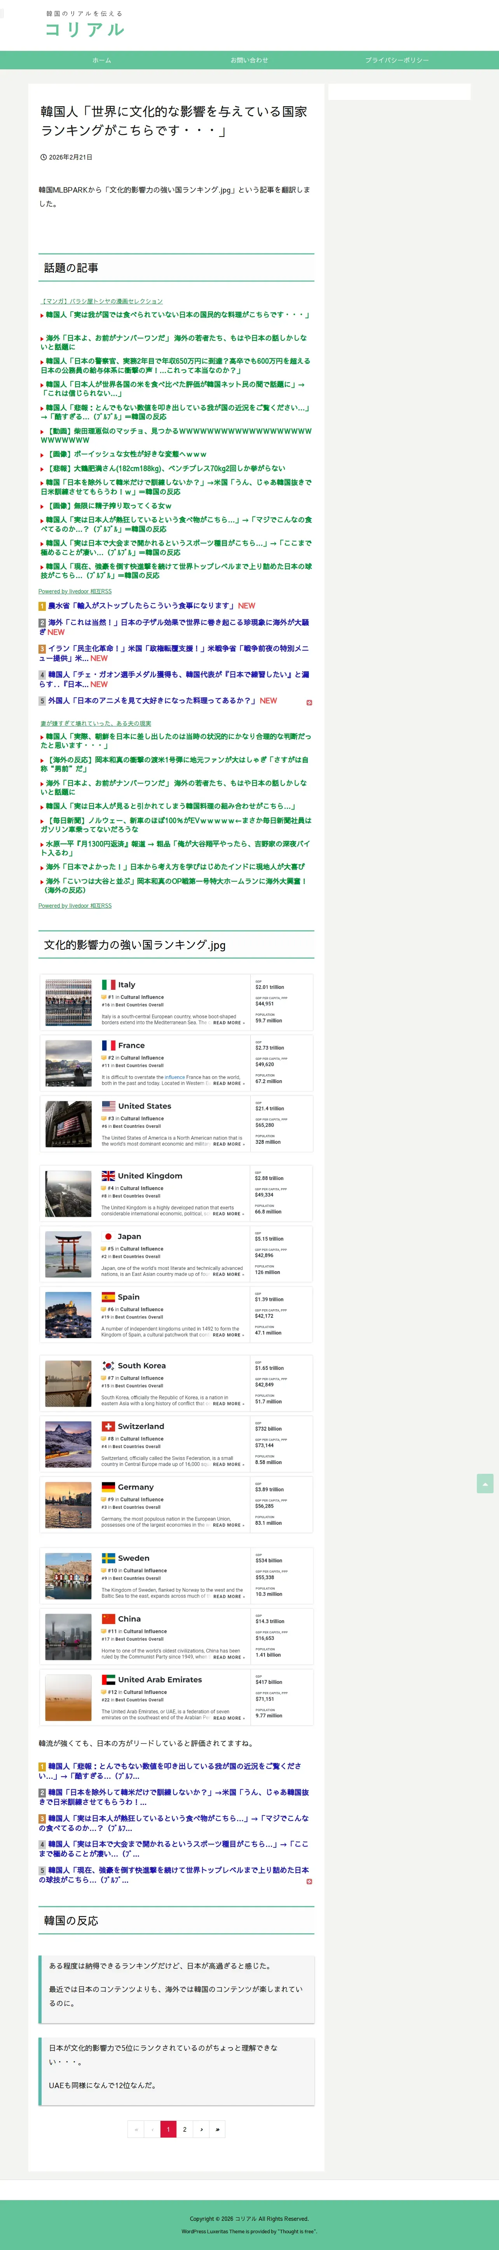Click the small red icon beside 外国人「日本のアニメ headline

[309, 702]
